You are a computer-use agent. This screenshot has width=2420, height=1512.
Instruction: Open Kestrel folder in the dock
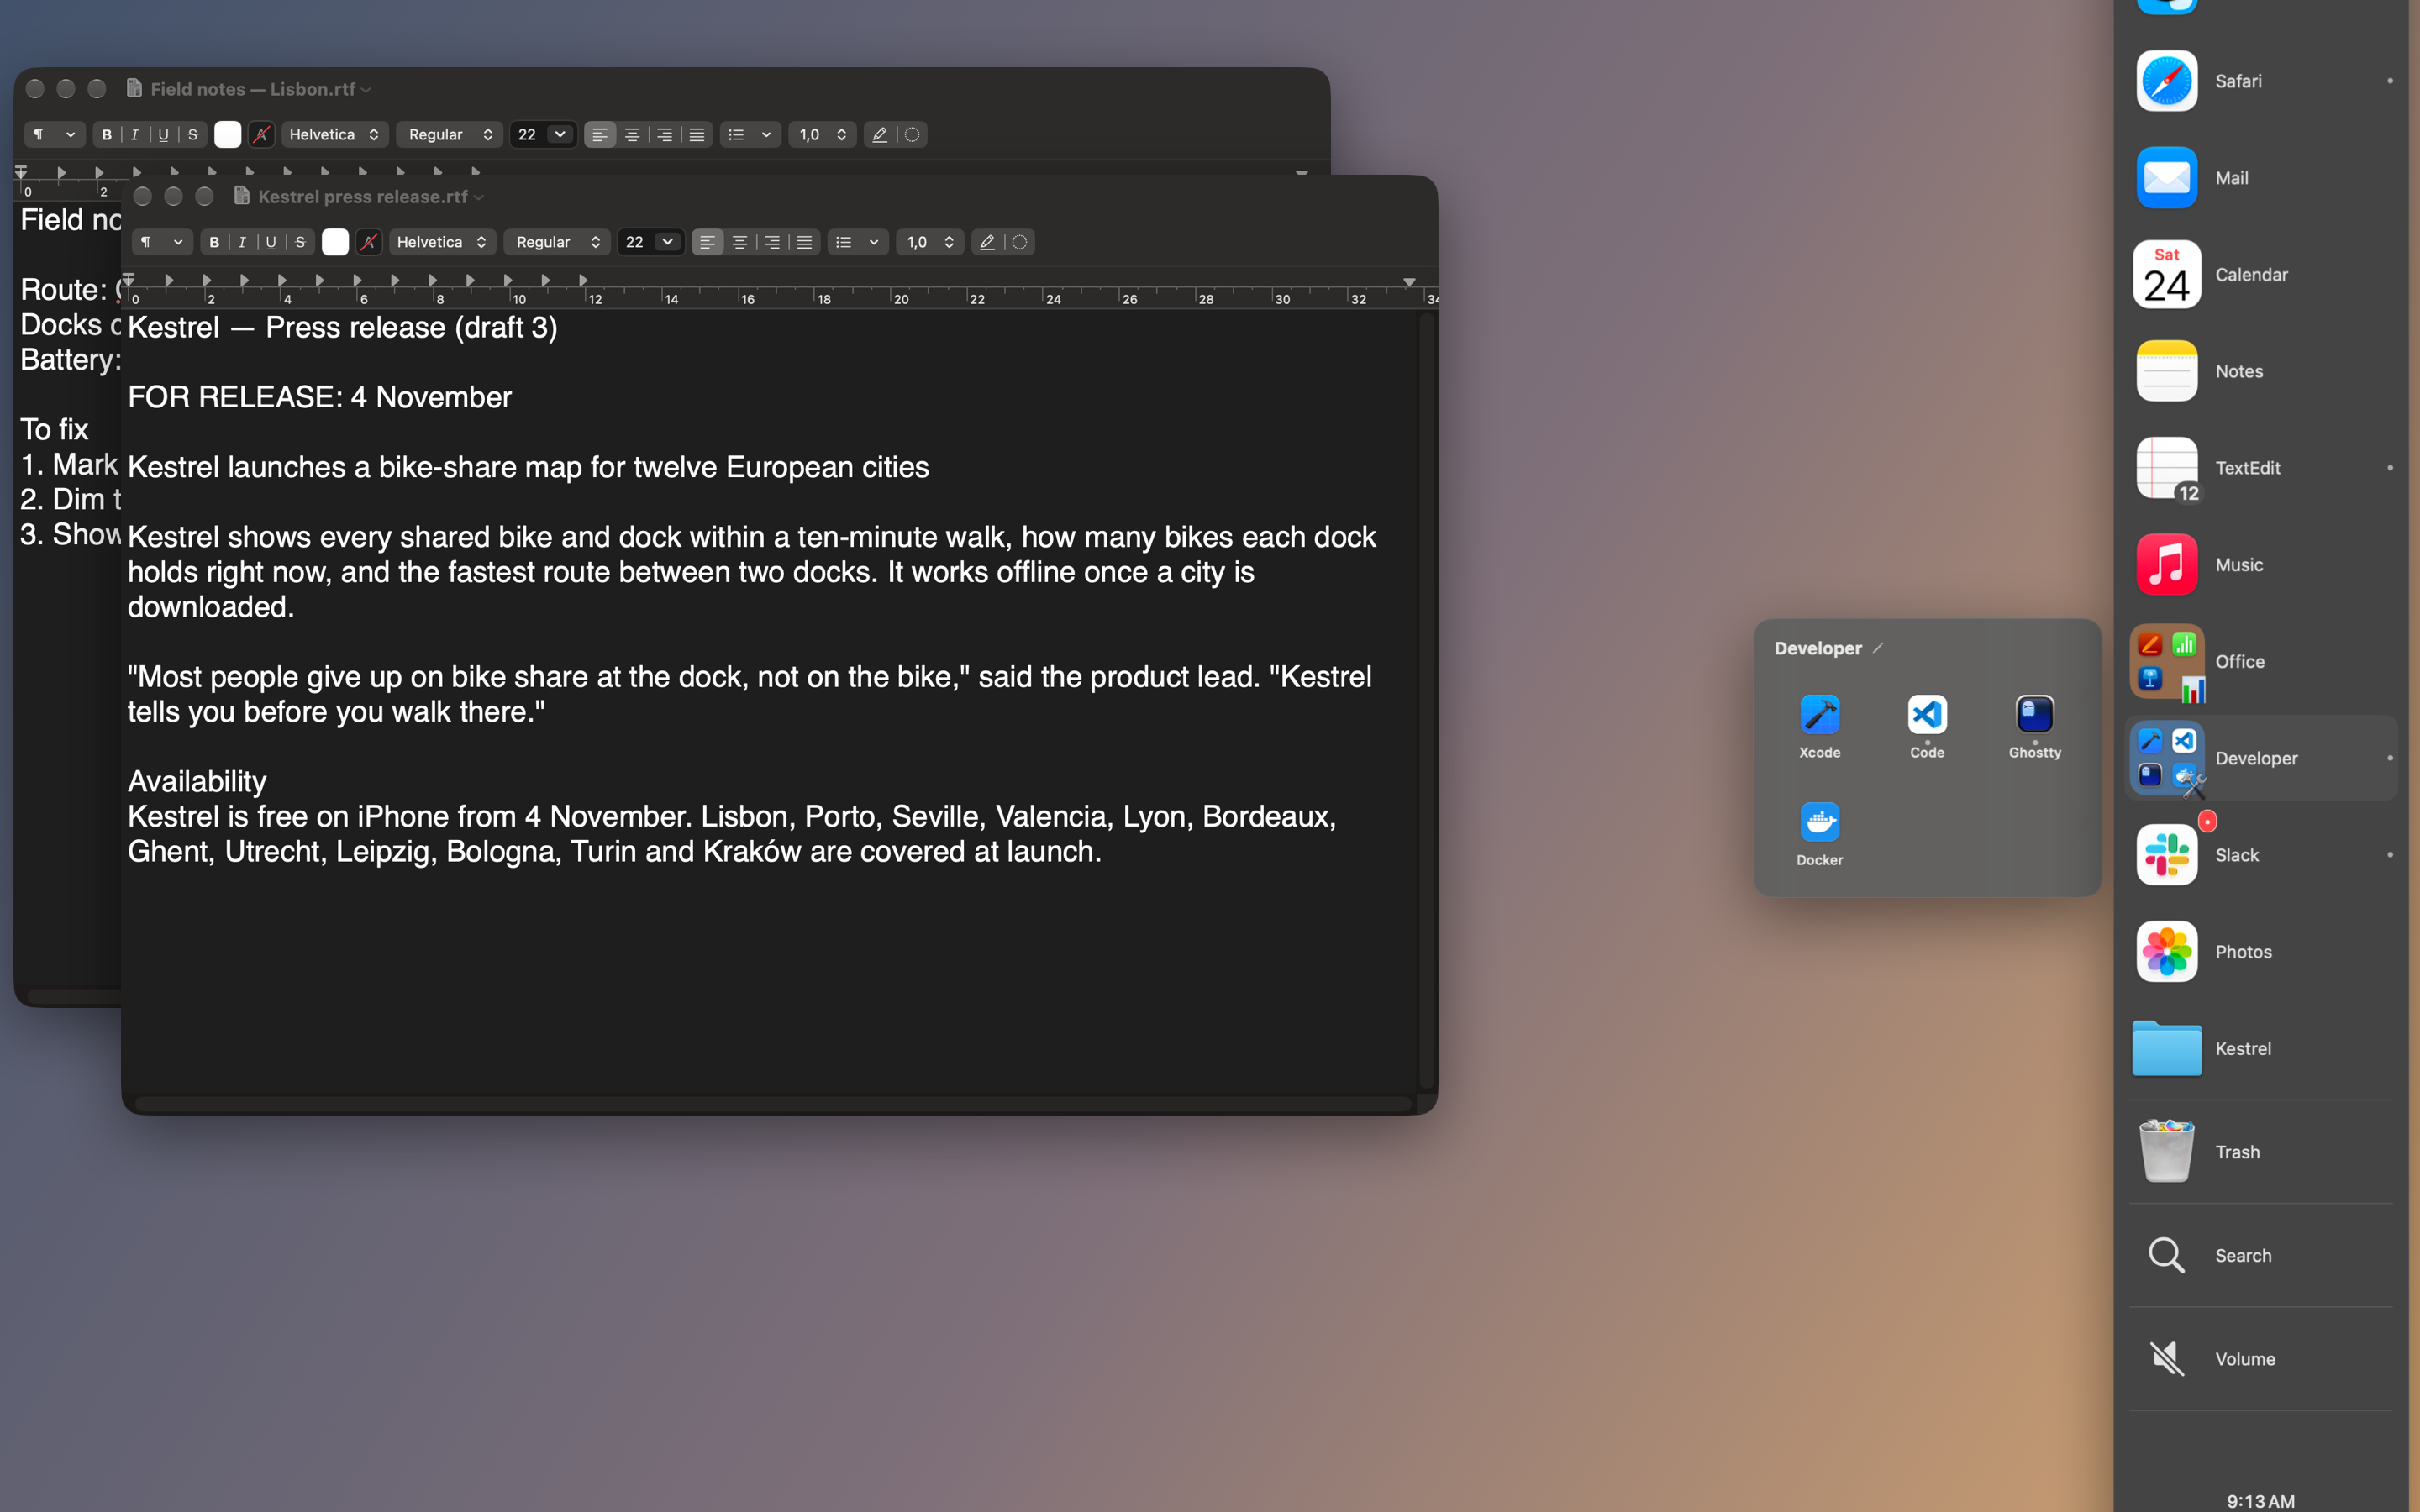click(x=2260, y=1048)
